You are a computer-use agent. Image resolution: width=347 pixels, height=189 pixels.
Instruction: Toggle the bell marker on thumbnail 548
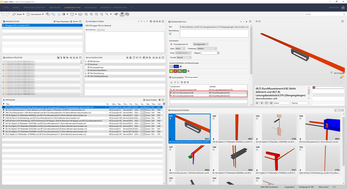tap(214, 149)
